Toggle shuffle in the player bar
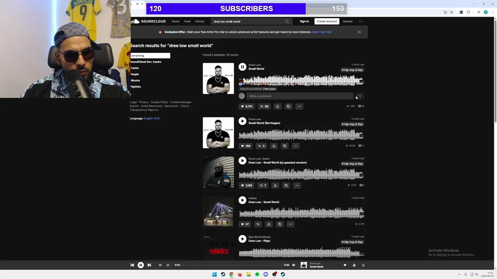Viewport: 497px width, 279px height. (160, 265)
